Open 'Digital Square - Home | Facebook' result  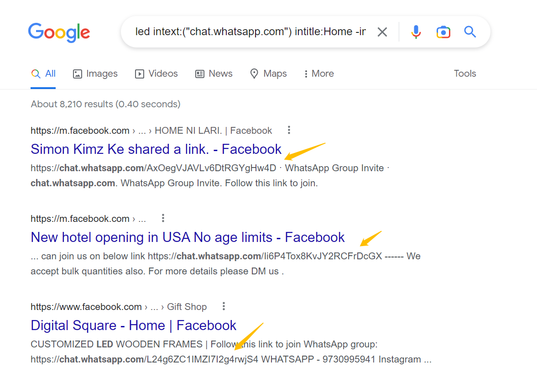pos(134,325)
